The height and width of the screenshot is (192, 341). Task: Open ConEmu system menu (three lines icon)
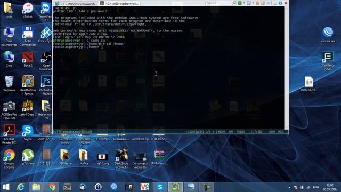[x=268, y=3]
